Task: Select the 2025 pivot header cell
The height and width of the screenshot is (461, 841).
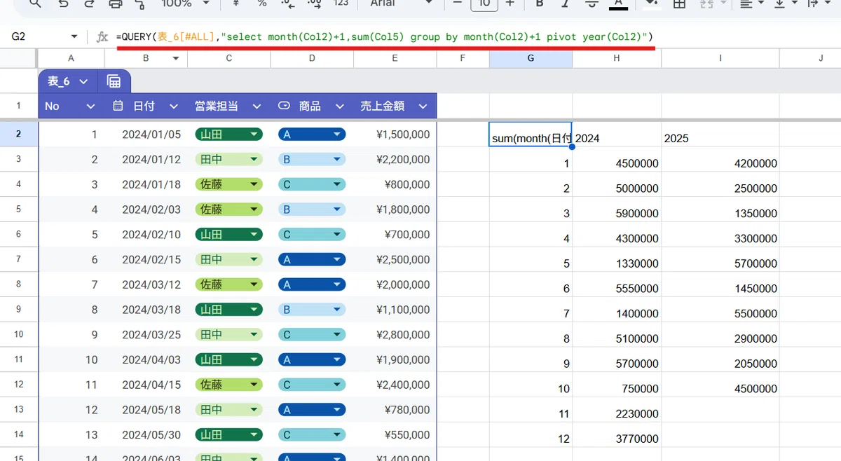Action: 720,135
